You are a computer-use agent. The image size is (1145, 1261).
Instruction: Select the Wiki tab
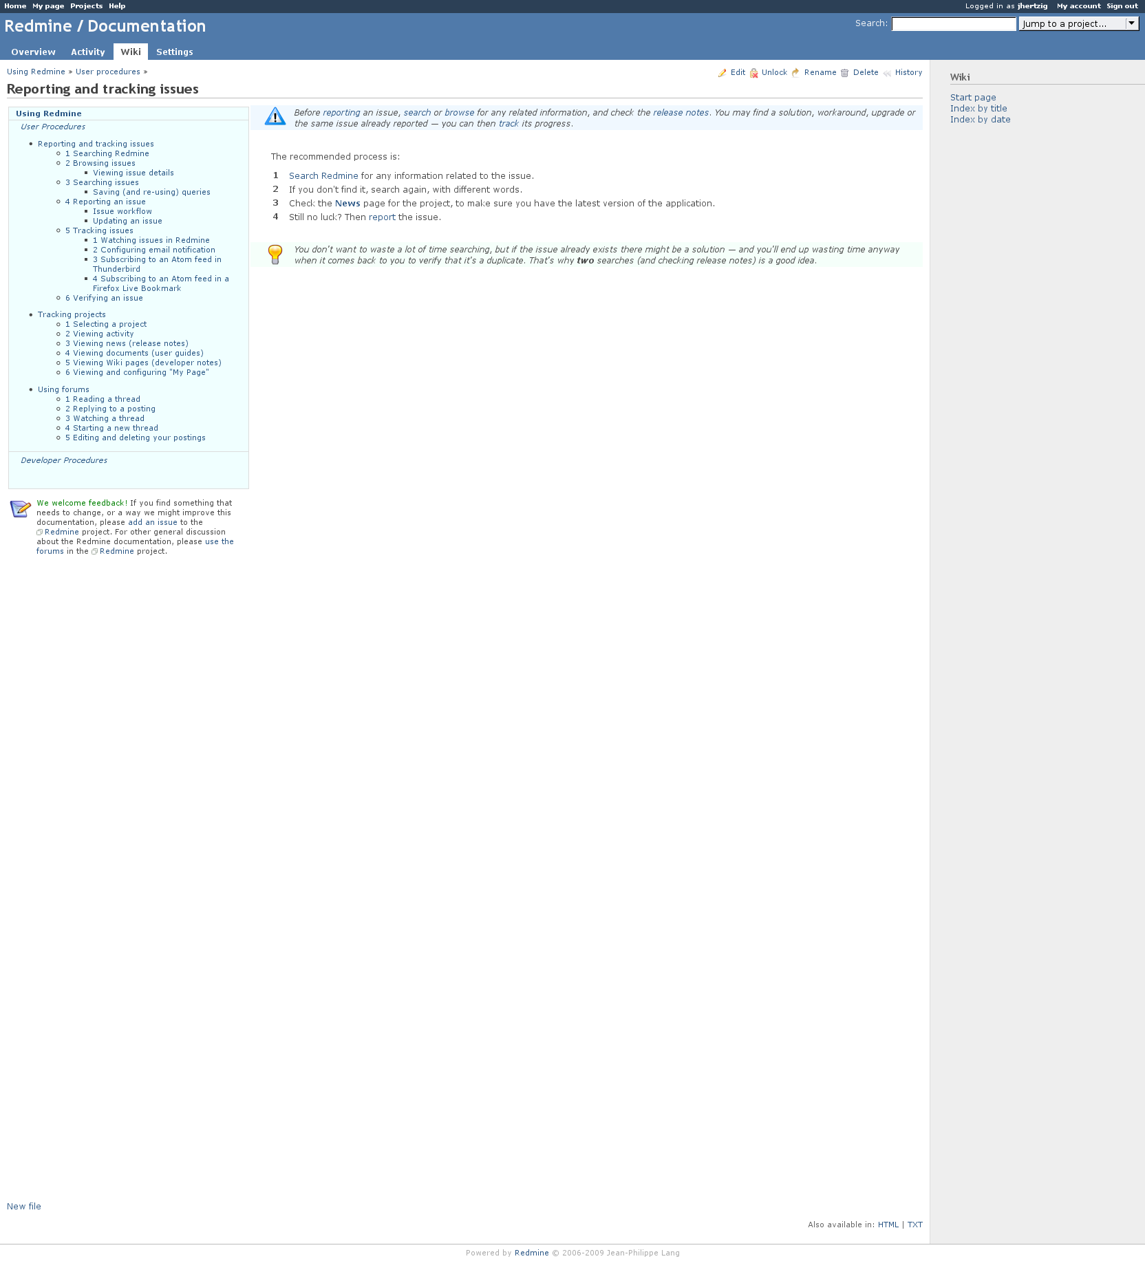131,52
